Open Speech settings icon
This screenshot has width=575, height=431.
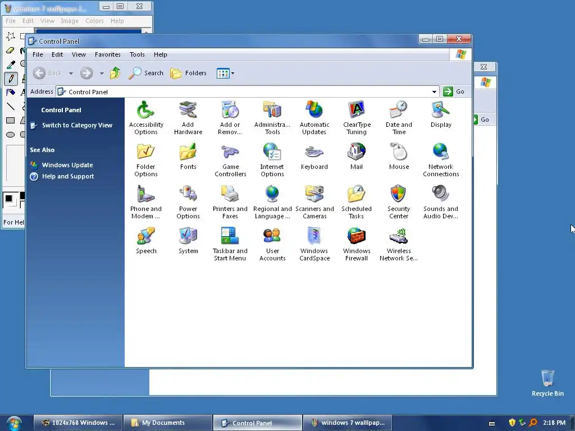[146, 241]
